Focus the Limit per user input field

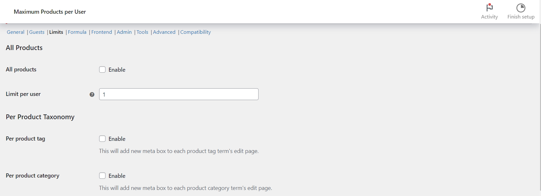[x=179, y=94]
